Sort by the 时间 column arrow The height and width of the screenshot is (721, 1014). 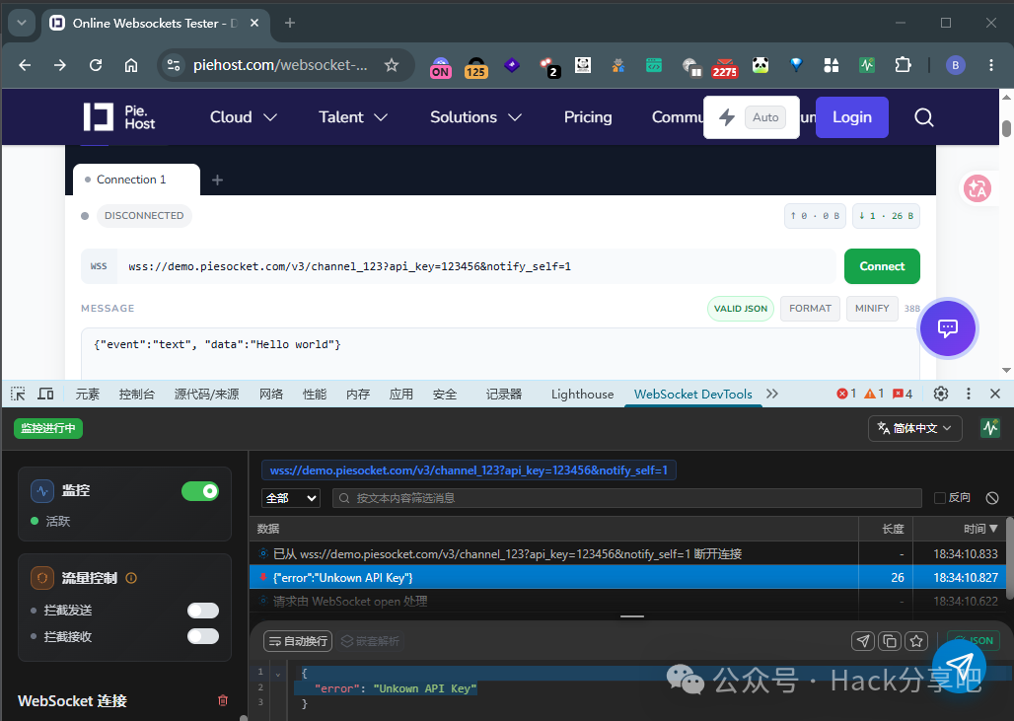click(x=993, y=529)
